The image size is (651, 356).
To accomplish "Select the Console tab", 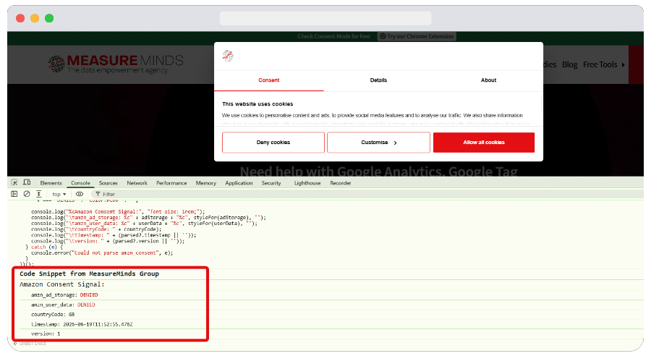I will (80, 183).
